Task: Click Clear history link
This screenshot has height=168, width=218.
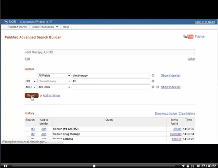Action: point(187,113)
